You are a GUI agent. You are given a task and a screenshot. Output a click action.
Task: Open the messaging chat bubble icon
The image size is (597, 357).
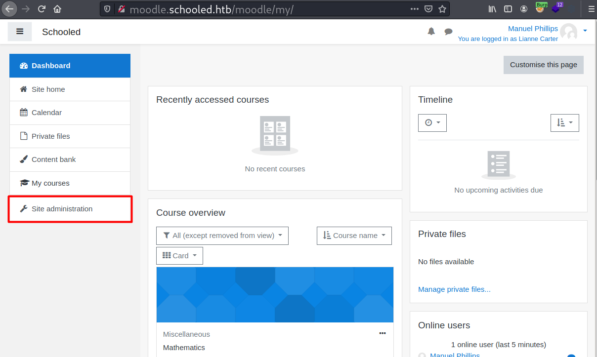[448, 32]
